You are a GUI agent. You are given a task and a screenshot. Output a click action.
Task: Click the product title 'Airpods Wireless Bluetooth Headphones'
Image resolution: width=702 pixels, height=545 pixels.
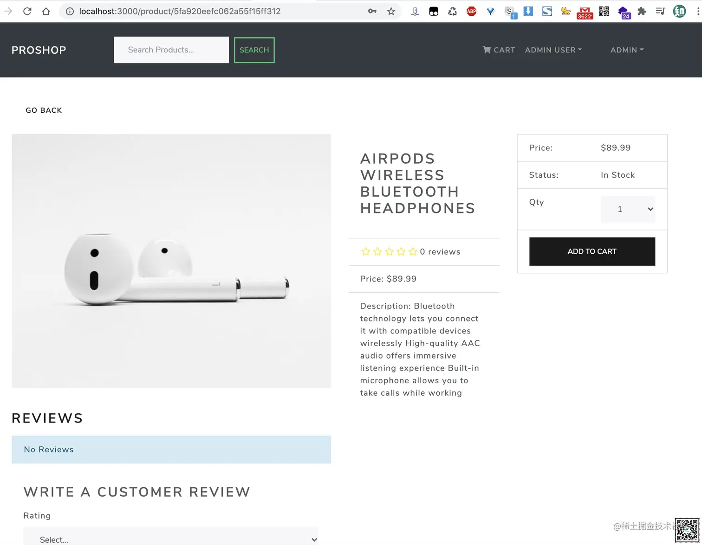pyautogui.click(x=417, y=183)
